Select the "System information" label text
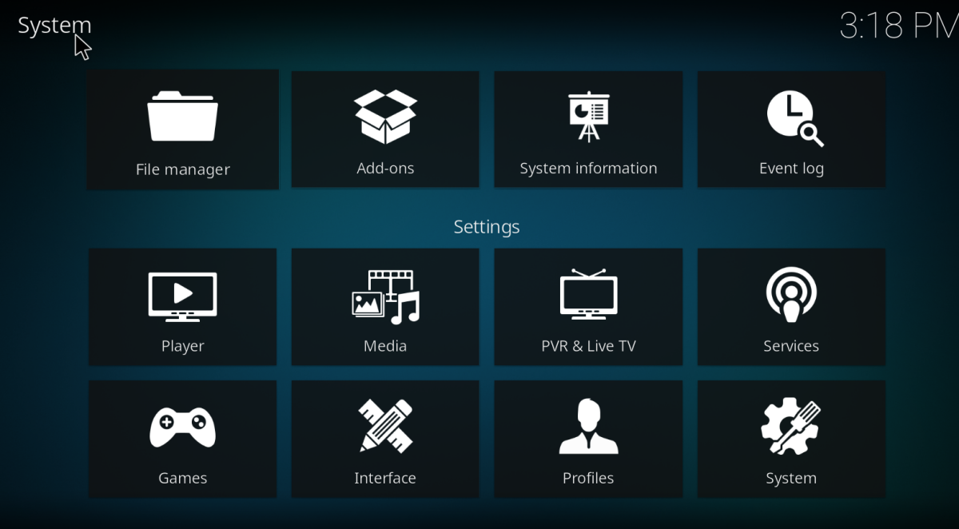Image resolution: width=959 pixels, height=529 pixels. (588, 169)
